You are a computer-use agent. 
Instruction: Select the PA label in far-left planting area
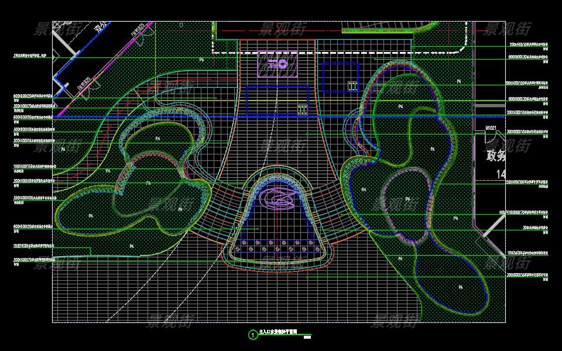click(x=63, y=149)
